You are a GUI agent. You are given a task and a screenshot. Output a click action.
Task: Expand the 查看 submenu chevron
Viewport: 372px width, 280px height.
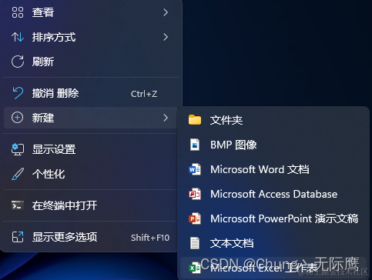click(166, 12)
